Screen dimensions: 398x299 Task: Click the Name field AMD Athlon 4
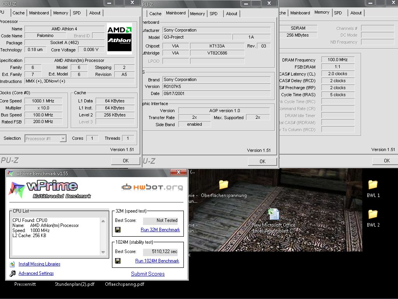pos(65,29)
